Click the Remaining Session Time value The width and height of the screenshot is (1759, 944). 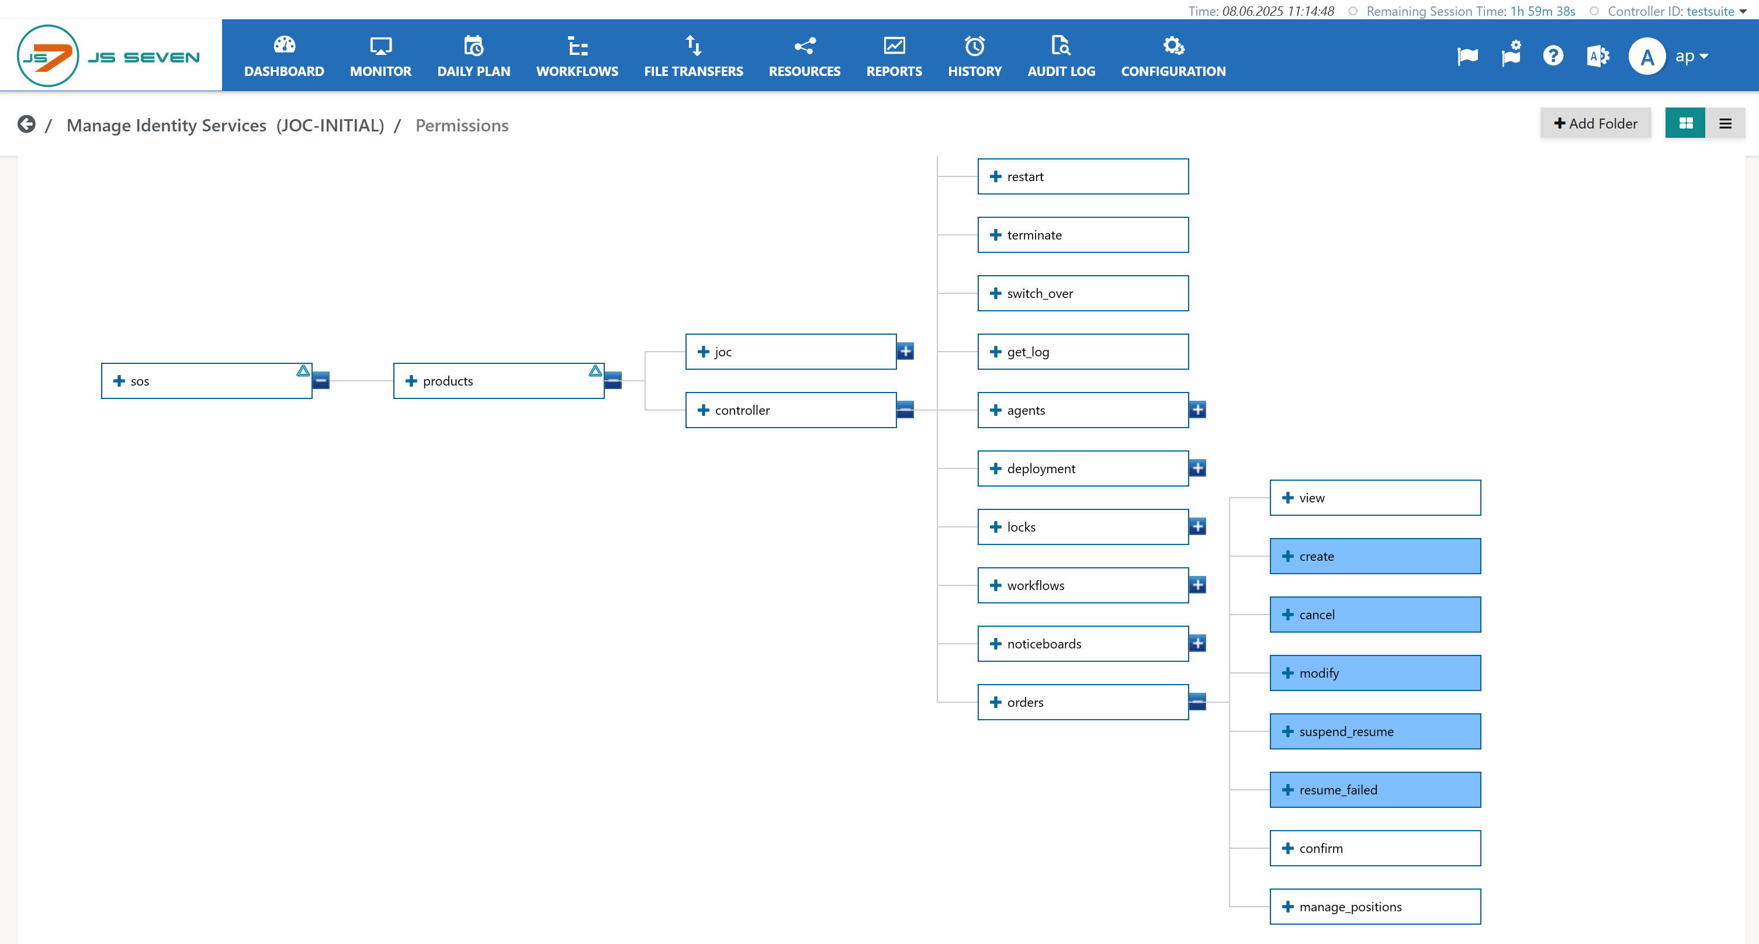[1543, 11]
